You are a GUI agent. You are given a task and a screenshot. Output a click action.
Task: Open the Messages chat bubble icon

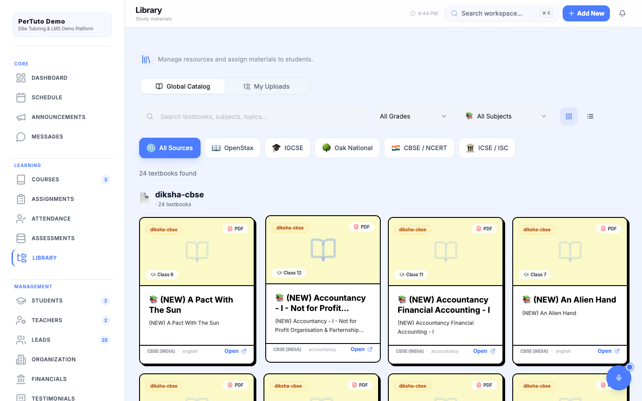(x=21, y=137)
